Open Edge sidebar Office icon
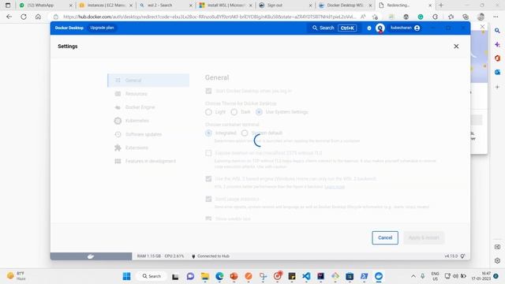 [497, 58]
